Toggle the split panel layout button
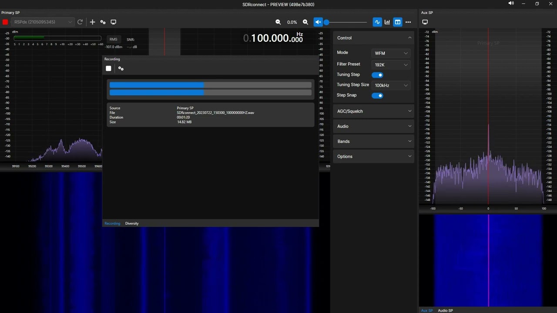The width and height of the screenshot is (557, 313). click(x=398, y=22)
